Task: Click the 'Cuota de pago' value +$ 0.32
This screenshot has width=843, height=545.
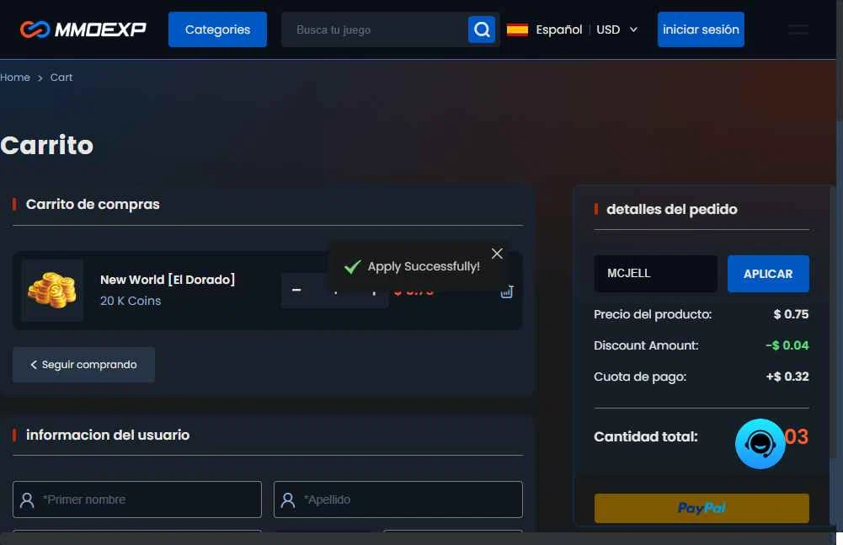Action: [x=787, y=377]
